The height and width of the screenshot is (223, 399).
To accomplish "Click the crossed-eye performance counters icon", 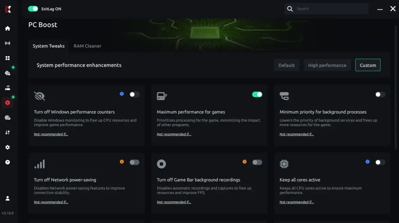I will point(39,96).
